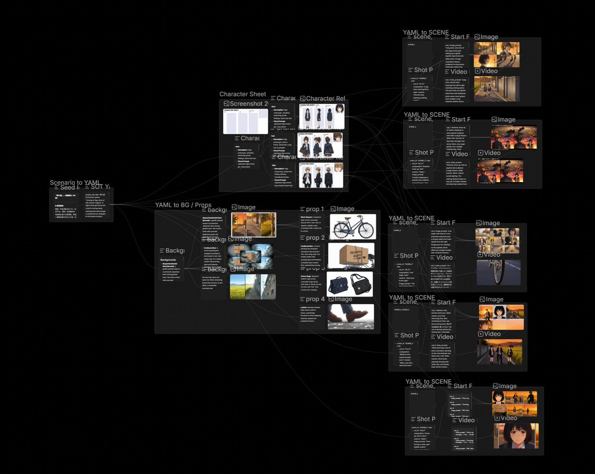Select the fisheye cardboard box background image
Image resolution: width=595 pixels, height=474 pixels.
pos(250,256)
